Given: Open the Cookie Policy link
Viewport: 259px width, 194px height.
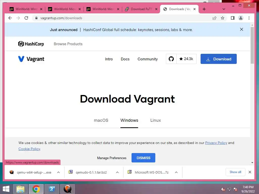Looking at the screenshot, I should (x=29, y=149).
